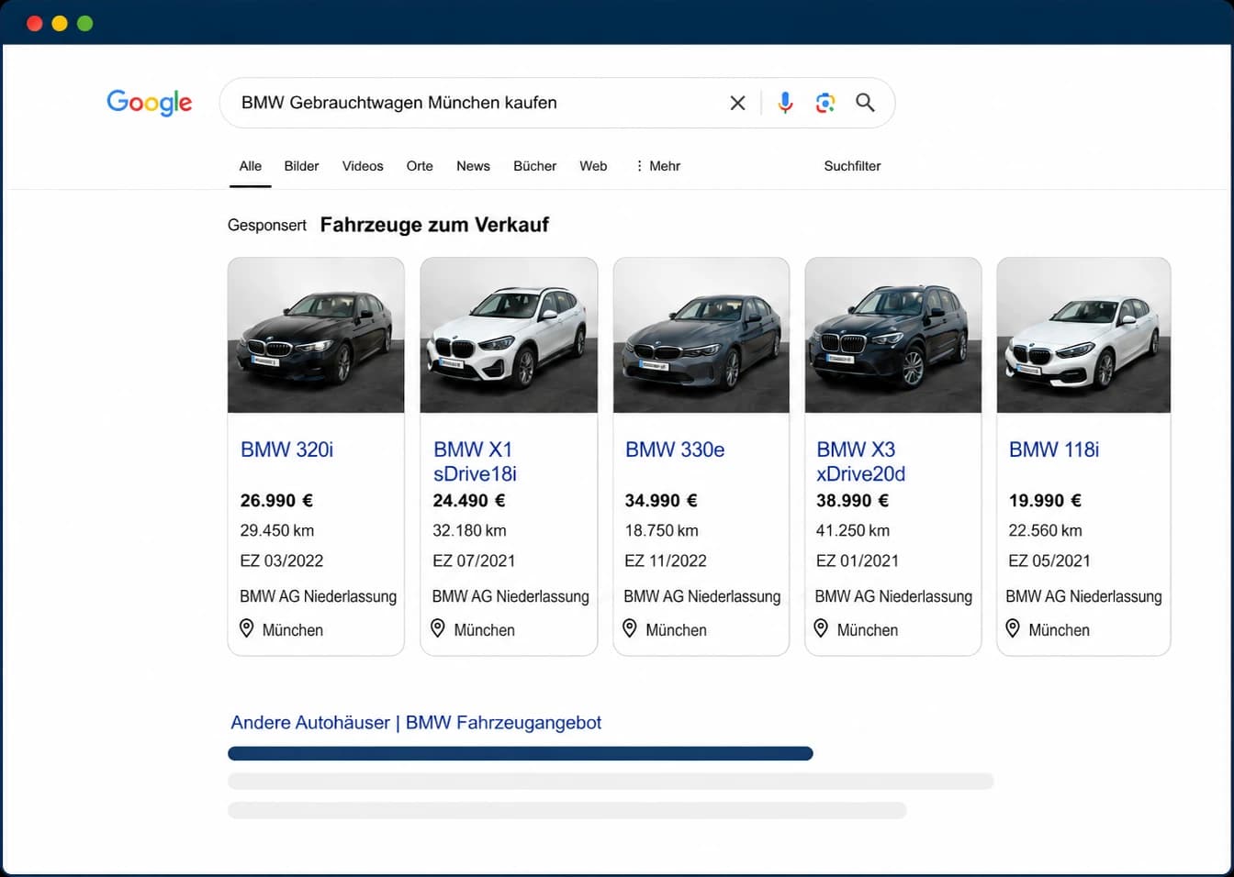Switch to the Web tab
This screenshot has height=877, width=1234.
click(x=593, y=166)
